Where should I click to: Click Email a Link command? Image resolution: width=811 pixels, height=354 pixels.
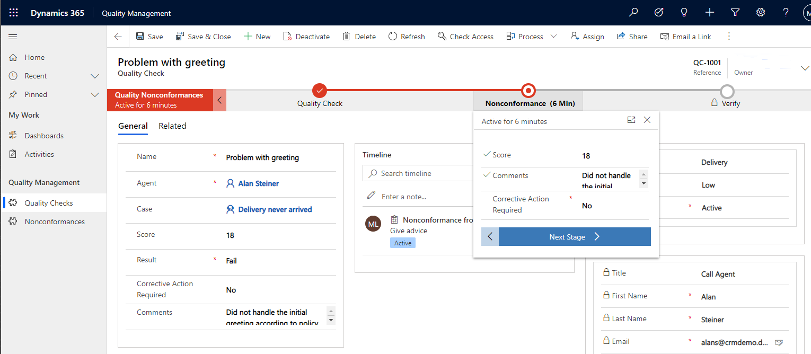click(x=685, y=37)
